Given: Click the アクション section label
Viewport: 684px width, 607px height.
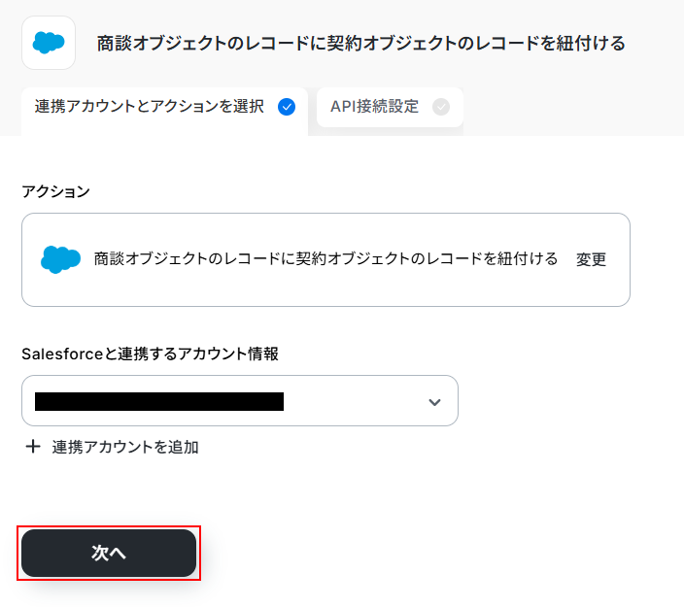Looking at the screenshot, I should [x=55, y=191].
